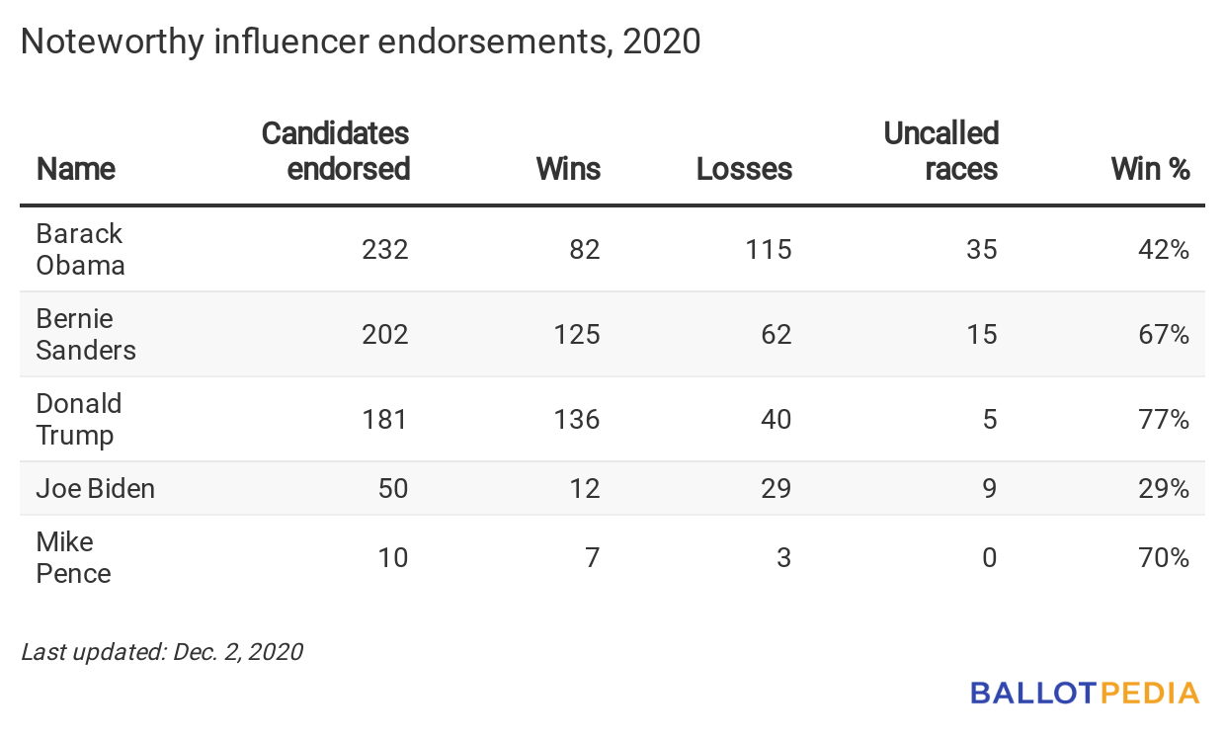This screenshot has width=1225, height=737.
Task: Sort table by Name column header
Action: click(76, 169)
